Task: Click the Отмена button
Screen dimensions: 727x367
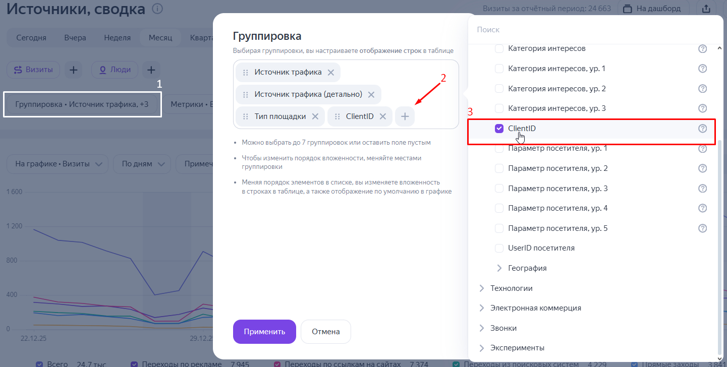Action: tap(325, 332)
